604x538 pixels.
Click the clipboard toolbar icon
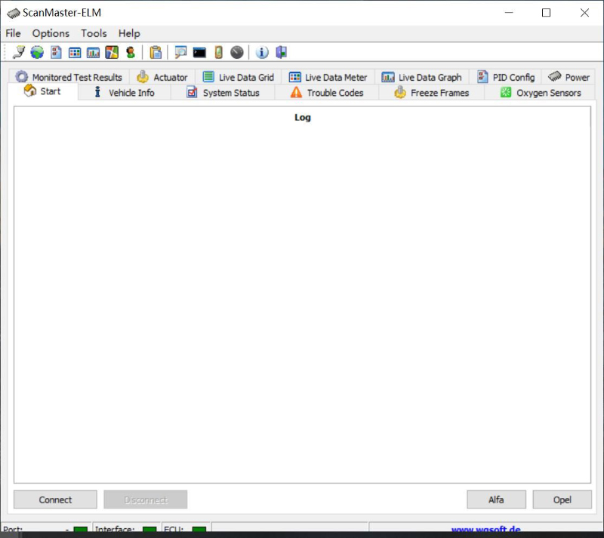(156, 52)
